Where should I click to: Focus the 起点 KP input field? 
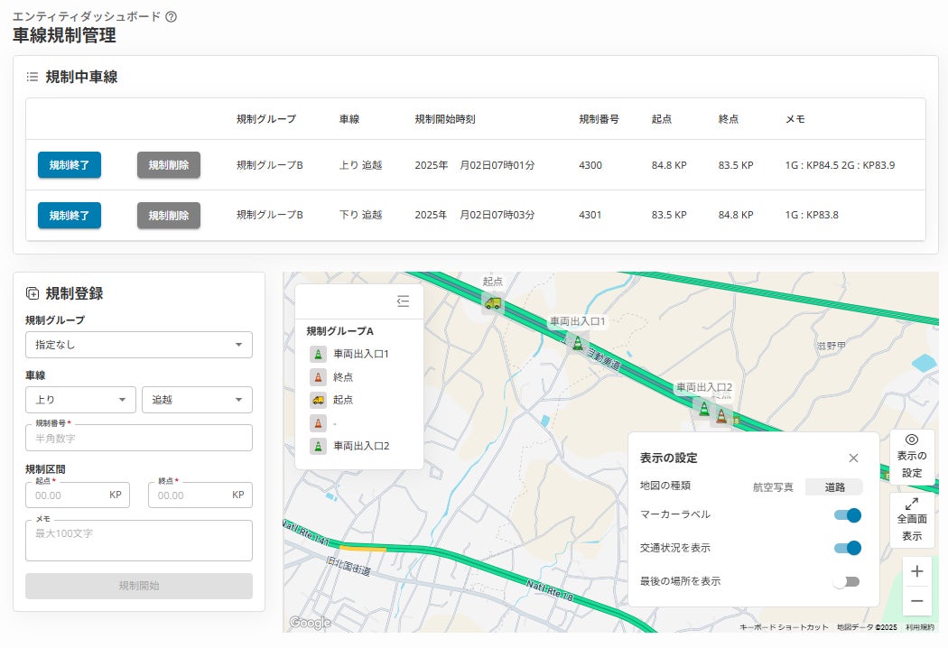tap(78, 495)
